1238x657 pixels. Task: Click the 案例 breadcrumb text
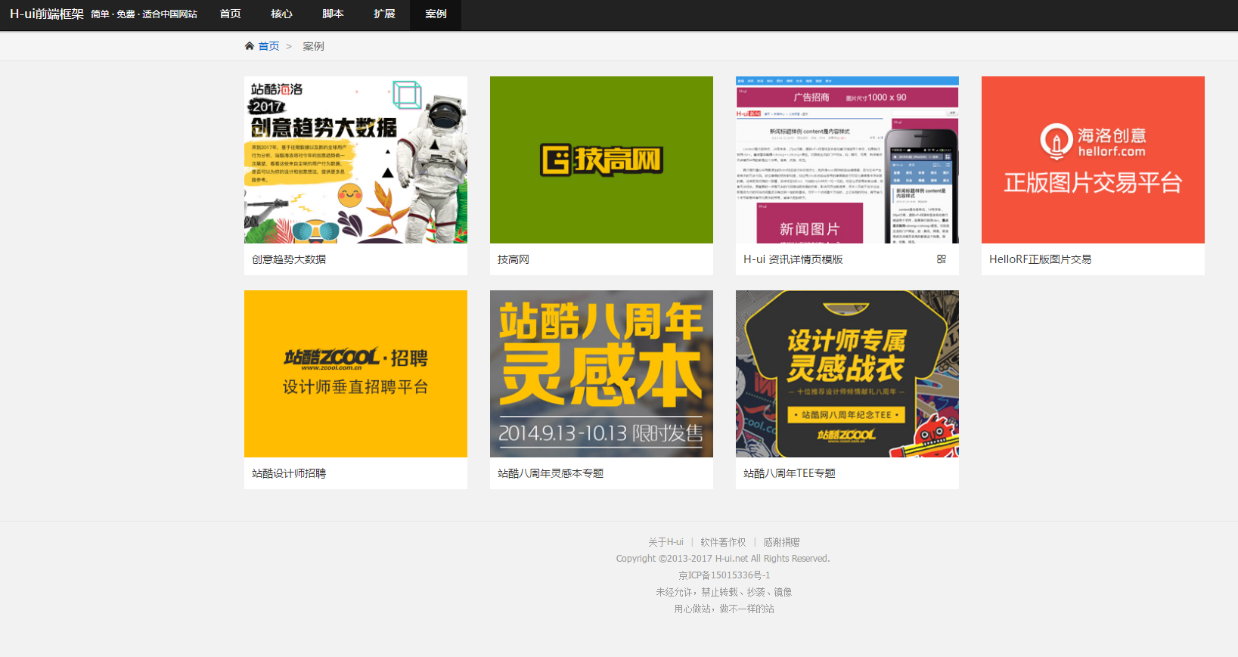pos(313,46)
